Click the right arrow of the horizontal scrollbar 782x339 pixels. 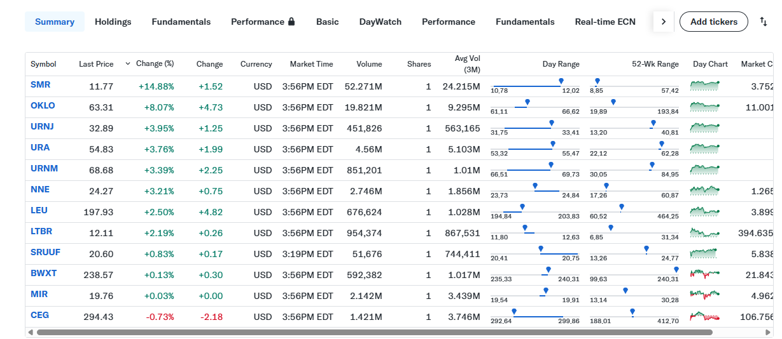pyautogui.click(x=769, y=332)
